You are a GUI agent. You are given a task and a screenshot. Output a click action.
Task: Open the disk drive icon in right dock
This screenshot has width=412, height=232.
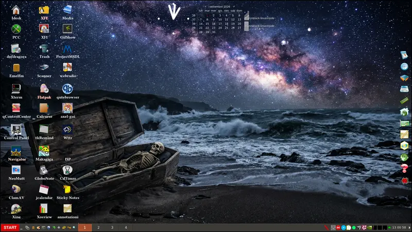pyautogui.click(x=404, y=89)
